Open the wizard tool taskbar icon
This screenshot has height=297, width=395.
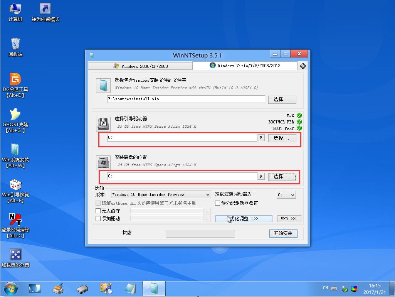[x=106, y=289]
